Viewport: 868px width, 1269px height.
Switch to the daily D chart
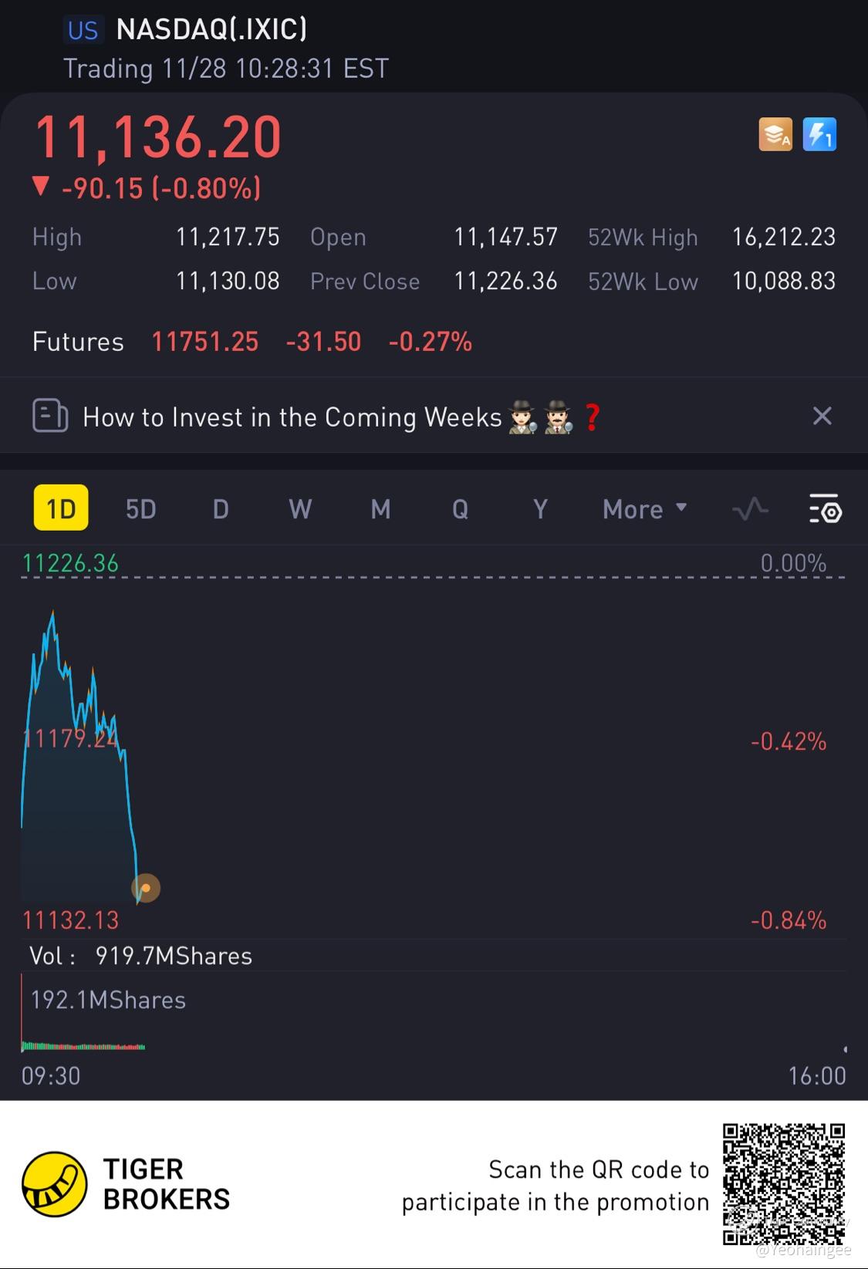[221, 509]
